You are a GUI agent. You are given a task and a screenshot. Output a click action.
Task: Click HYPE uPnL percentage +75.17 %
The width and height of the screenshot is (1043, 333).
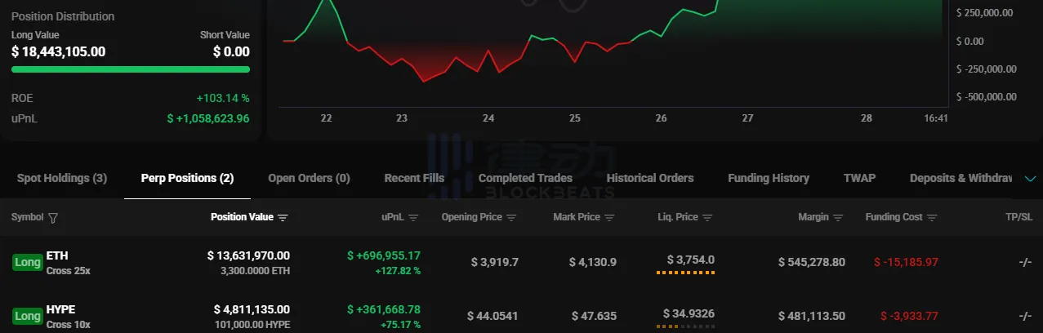coord(400,324)
